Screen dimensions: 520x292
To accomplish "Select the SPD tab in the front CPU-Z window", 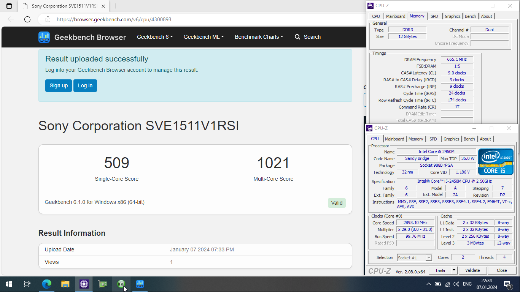I will [433, 139].
